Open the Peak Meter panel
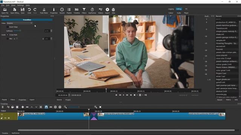Screen dimensions: 241x135 (44, 11)
